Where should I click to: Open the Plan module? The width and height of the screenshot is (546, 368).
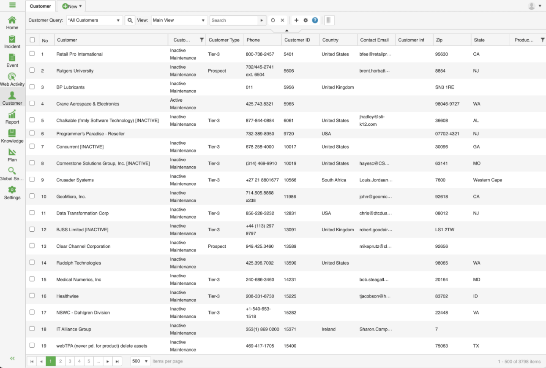[x=12, y=155]
